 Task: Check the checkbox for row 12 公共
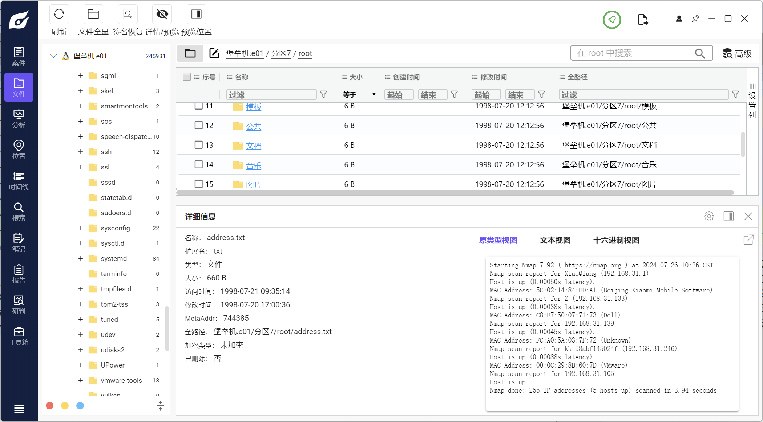coord(198,125)
